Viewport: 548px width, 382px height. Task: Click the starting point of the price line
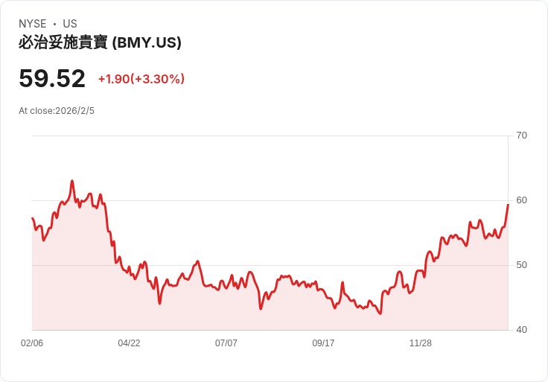click(33, 218)
